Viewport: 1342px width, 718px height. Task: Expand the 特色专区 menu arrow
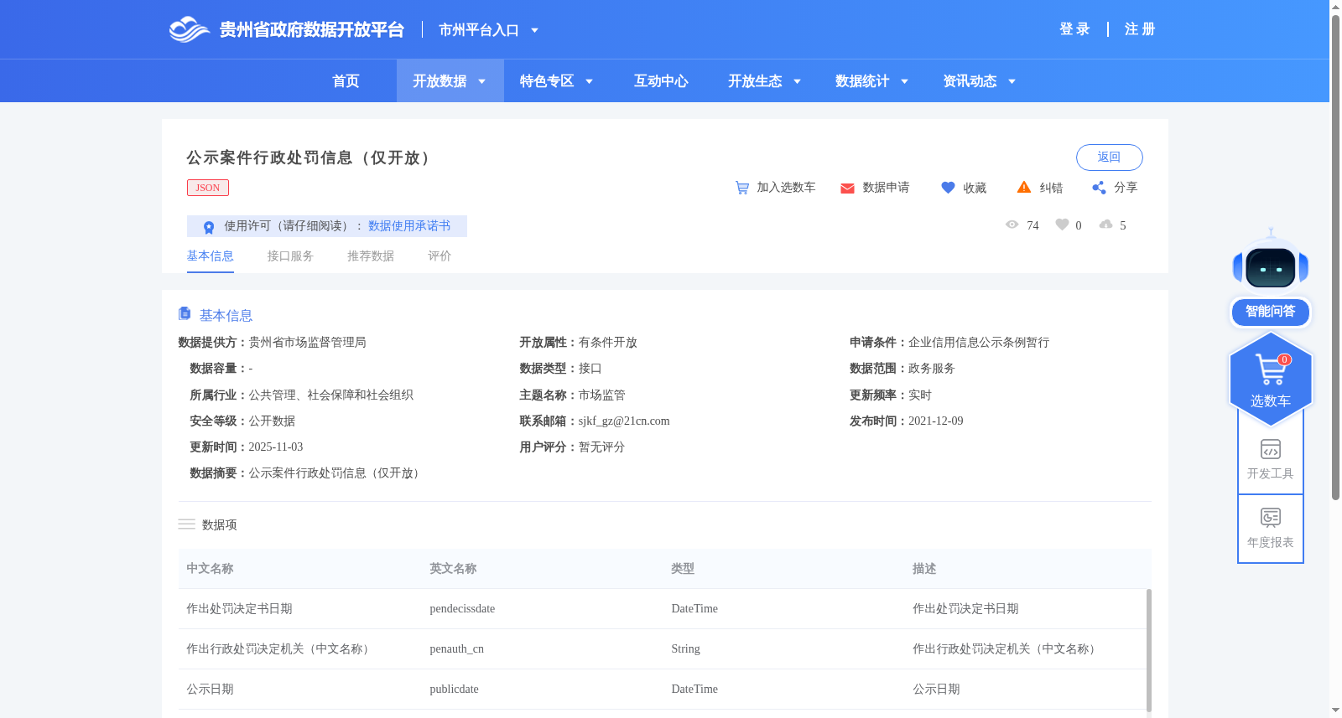[589, 81]
